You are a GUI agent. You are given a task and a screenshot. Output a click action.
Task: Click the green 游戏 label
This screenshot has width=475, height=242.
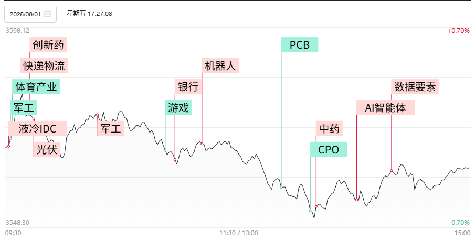(178, 108)
